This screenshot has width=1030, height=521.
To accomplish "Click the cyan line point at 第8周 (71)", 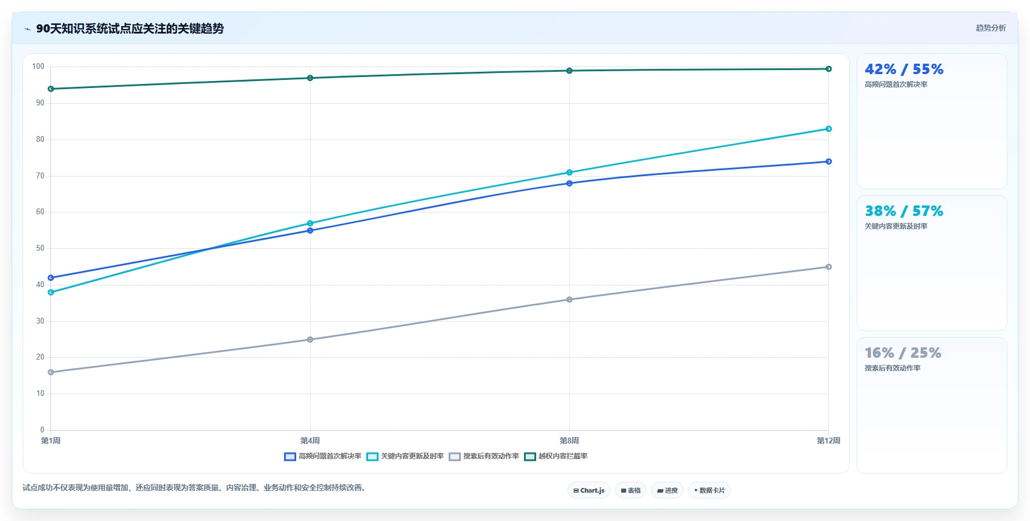I will pos(569,173).
